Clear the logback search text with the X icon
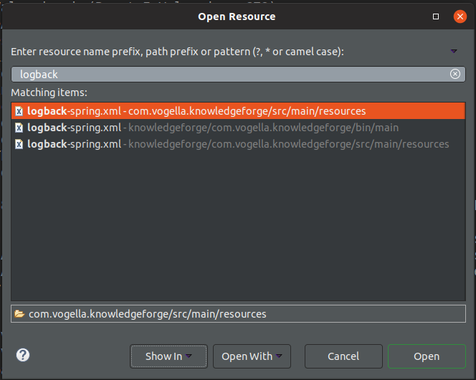Screen dimensions: 476x380 (x=454, y=74)
